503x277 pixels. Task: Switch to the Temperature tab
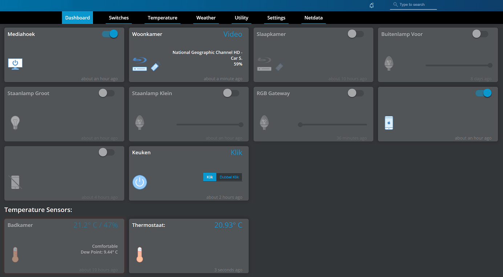point(162,18)
